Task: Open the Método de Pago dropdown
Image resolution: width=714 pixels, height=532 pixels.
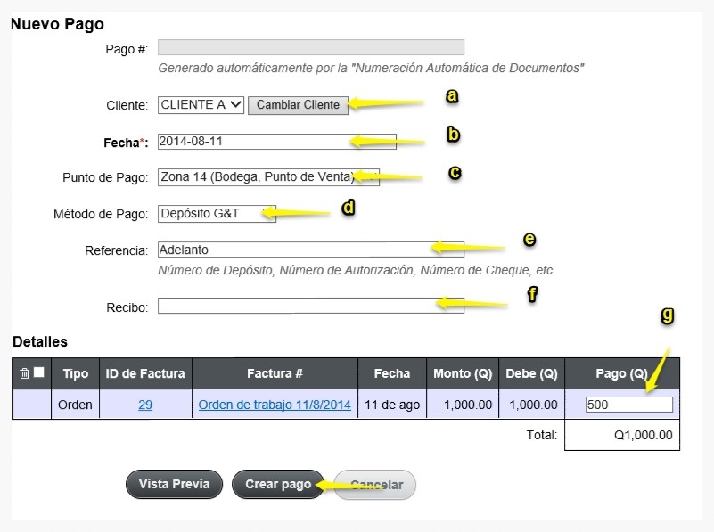Action: coord(217,214)
